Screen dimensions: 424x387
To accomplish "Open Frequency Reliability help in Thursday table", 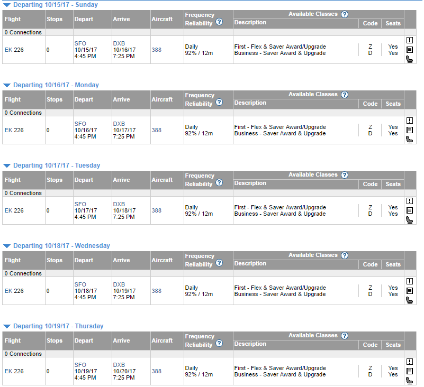I will [219, 343].
